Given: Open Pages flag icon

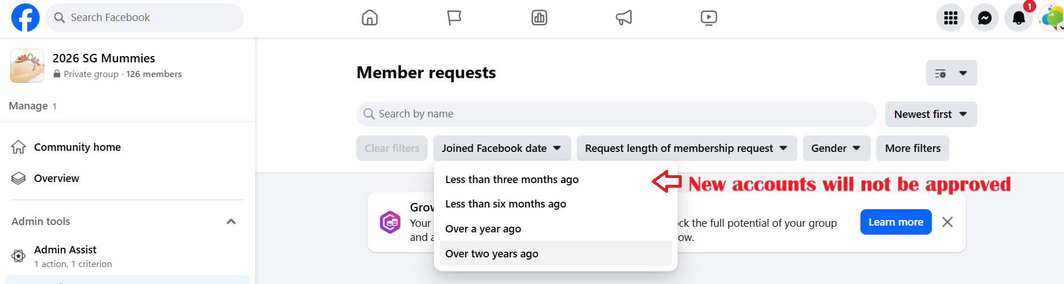Looking at the screenshot, I should click(x=454, y=18).
